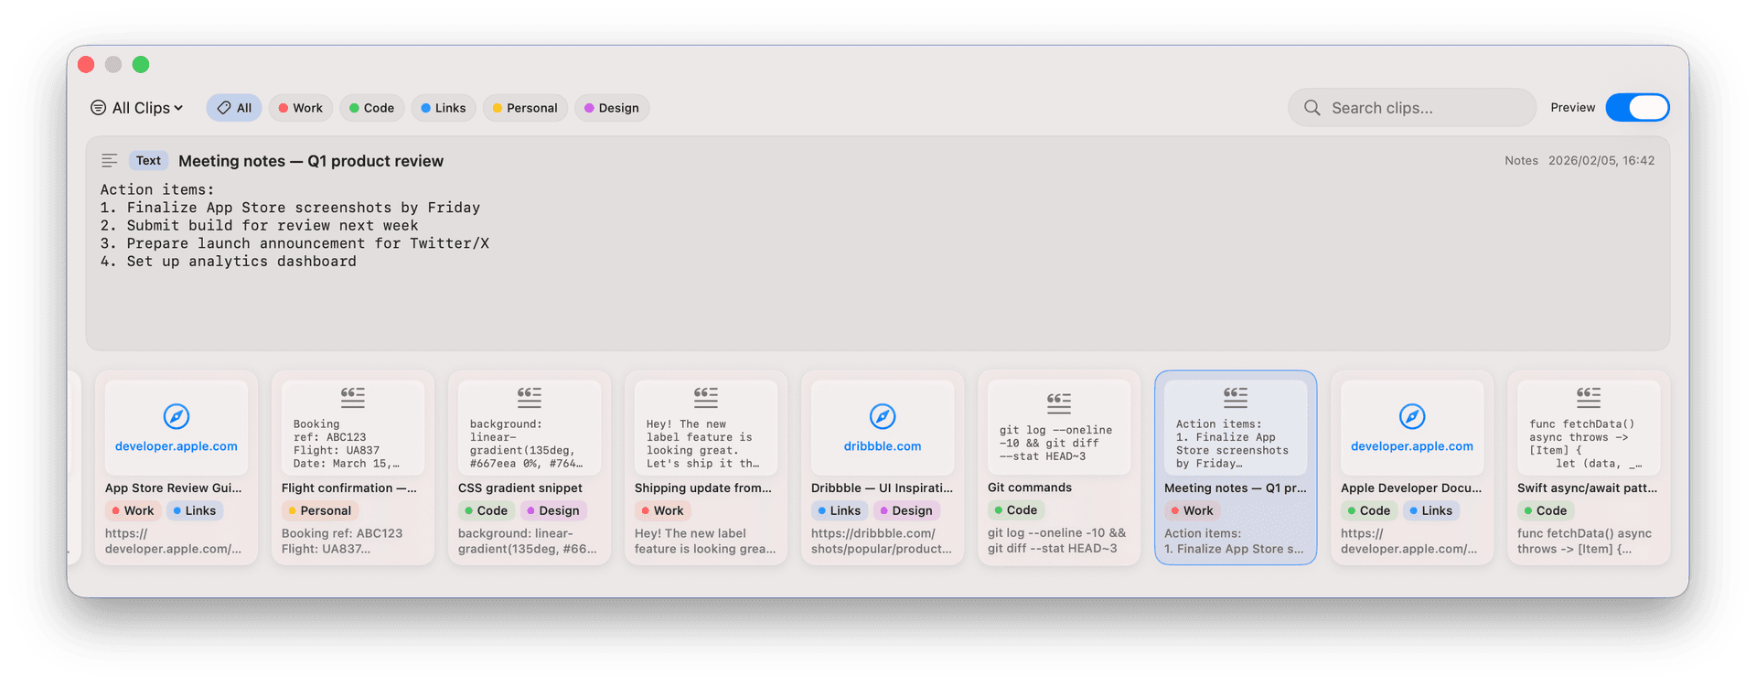Click quote icon on Git commands card
This screenshot has height=686, width=1756.
[1059, 402]
